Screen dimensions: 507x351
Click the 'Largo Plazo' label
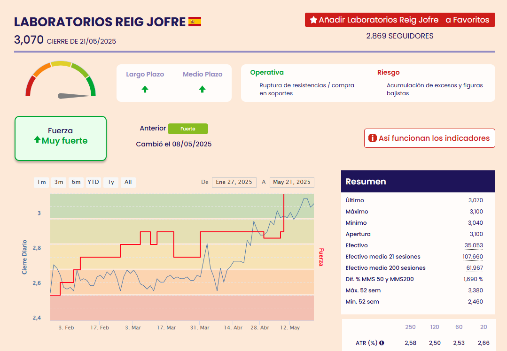(x=145, y=74)
